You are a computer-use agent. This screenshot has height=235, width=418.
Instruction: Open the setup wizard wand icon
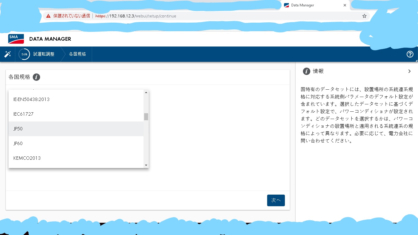coord(8,54)
